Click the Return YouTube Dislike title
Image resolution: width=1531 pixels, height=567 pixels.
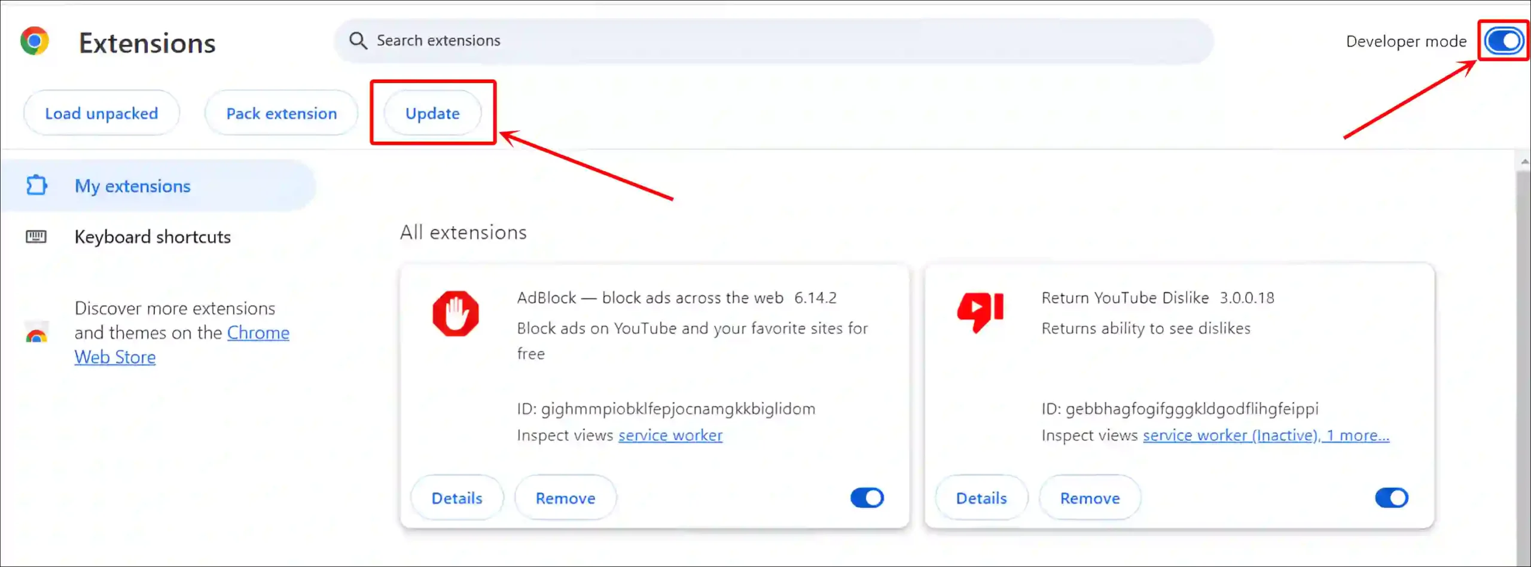pos(1125,297)
